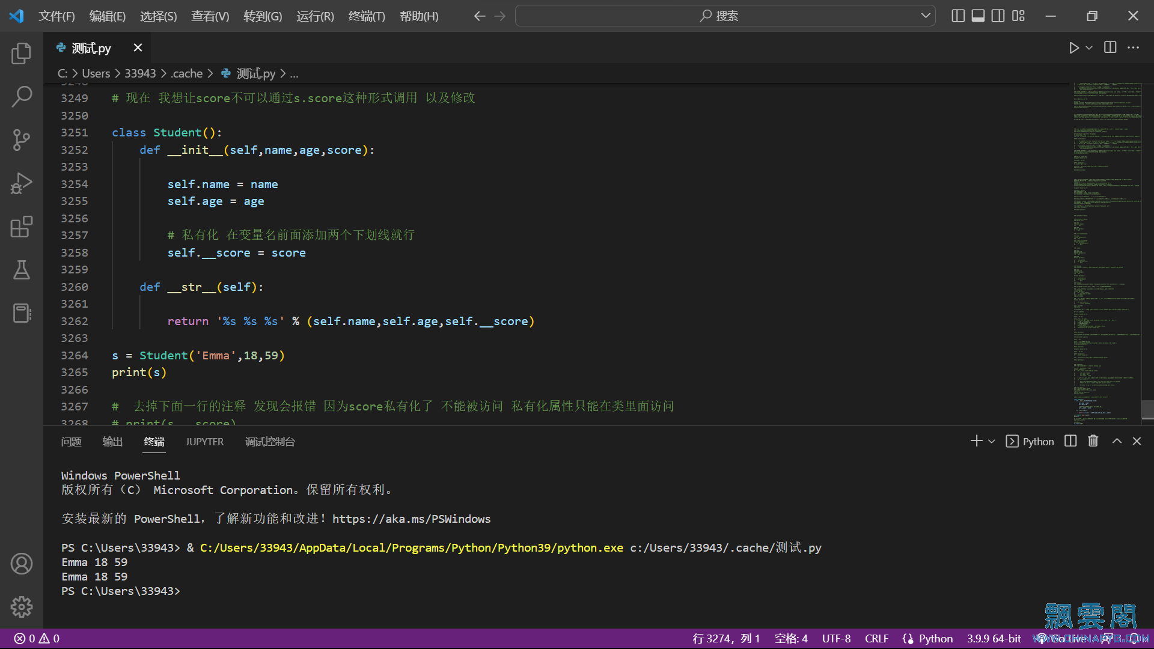Toggle the bottom panel visibility
Image resolution: width=1154 pixels, height=649 pixels.
[978, 16]
